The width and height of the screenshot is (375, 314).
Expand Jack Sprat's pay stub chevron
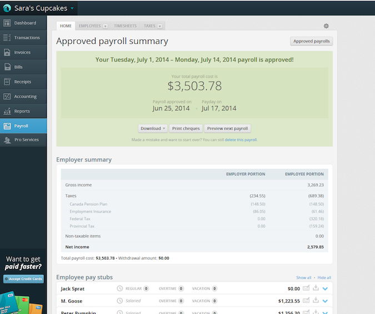pyautogui.click(x=326, y=288)
